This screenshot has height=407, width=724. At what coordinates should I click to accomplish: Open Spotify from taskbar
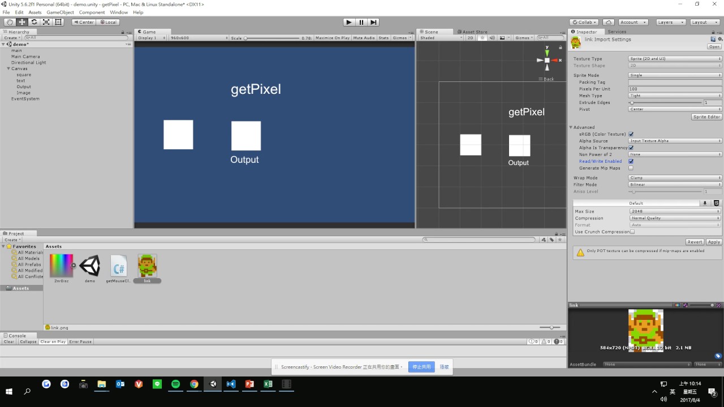pos(175,384)
